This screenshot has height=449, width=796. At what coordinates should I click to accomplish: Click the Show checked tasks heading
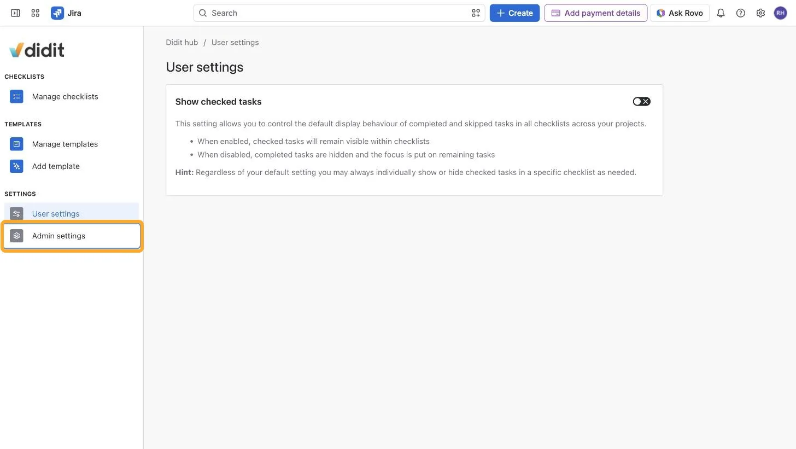point(219,102)
